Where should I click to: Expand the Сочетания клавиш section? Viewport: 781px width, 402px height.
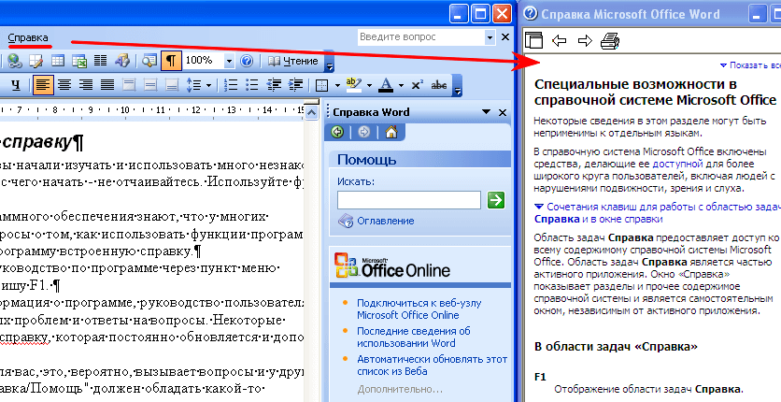pos(539,205)
